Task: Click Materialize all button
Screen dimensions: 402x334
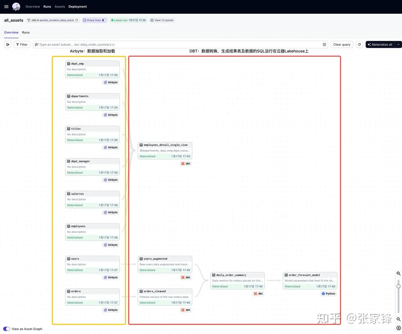Action: 380,44
